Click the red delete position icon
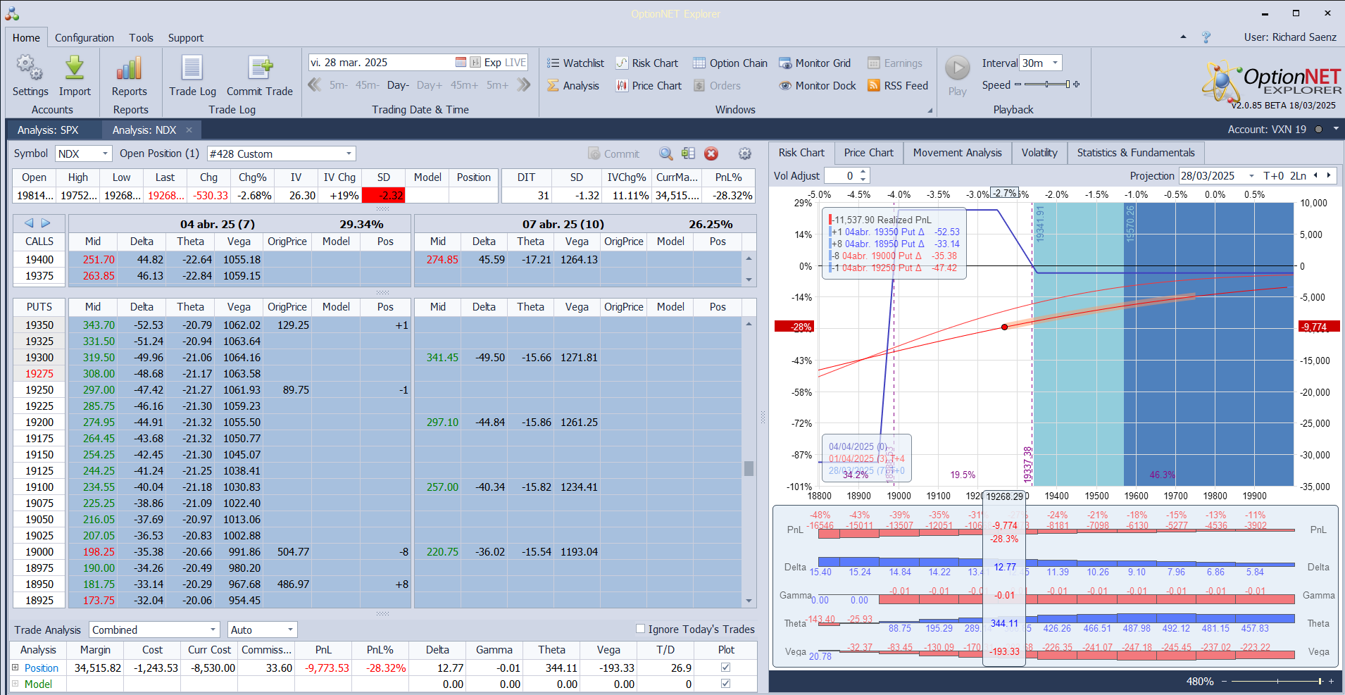 point(711,154)
